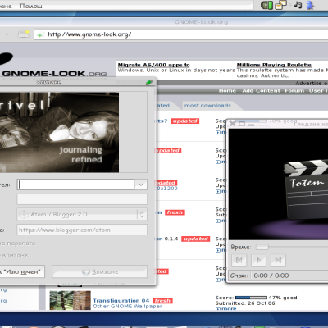Open the 'Other GNOME Wallpaper' category link
Screen dimensions: 328x328
point(127,307)
